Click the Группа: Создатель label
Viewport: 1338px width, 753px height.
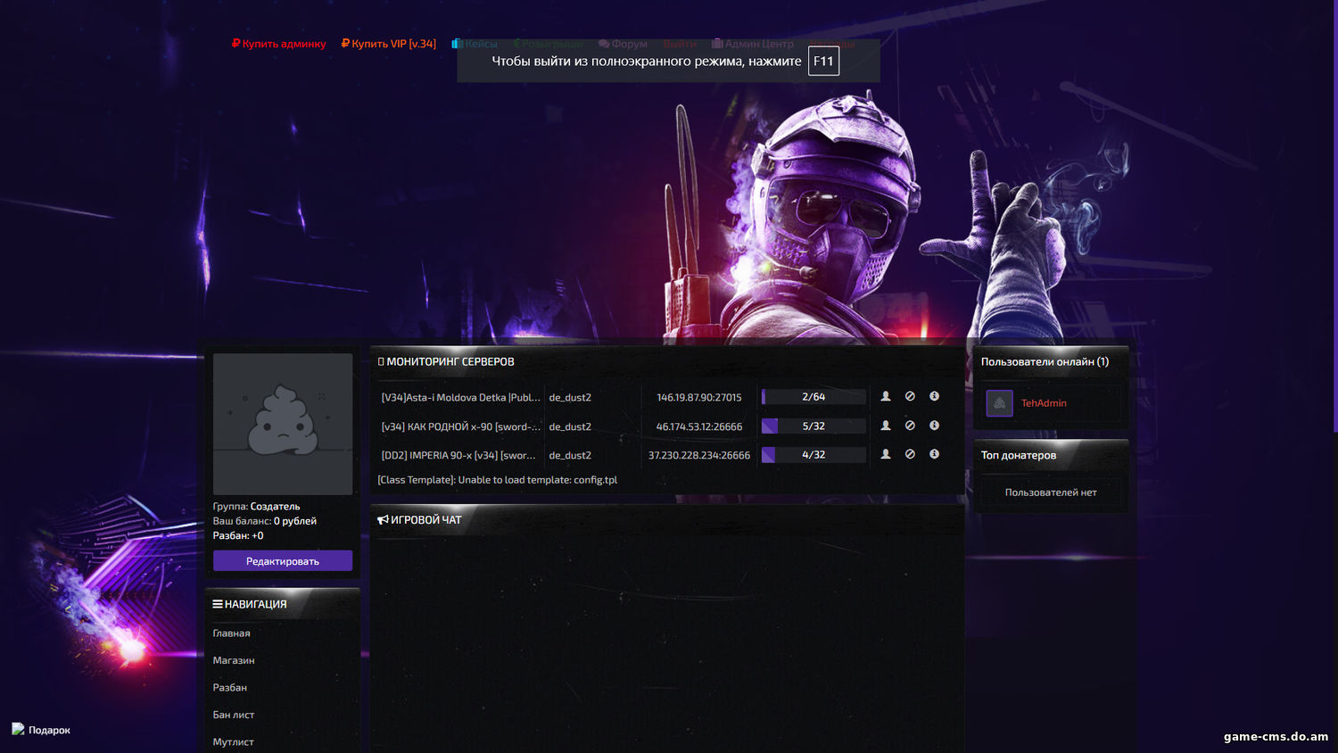[256, 506]
